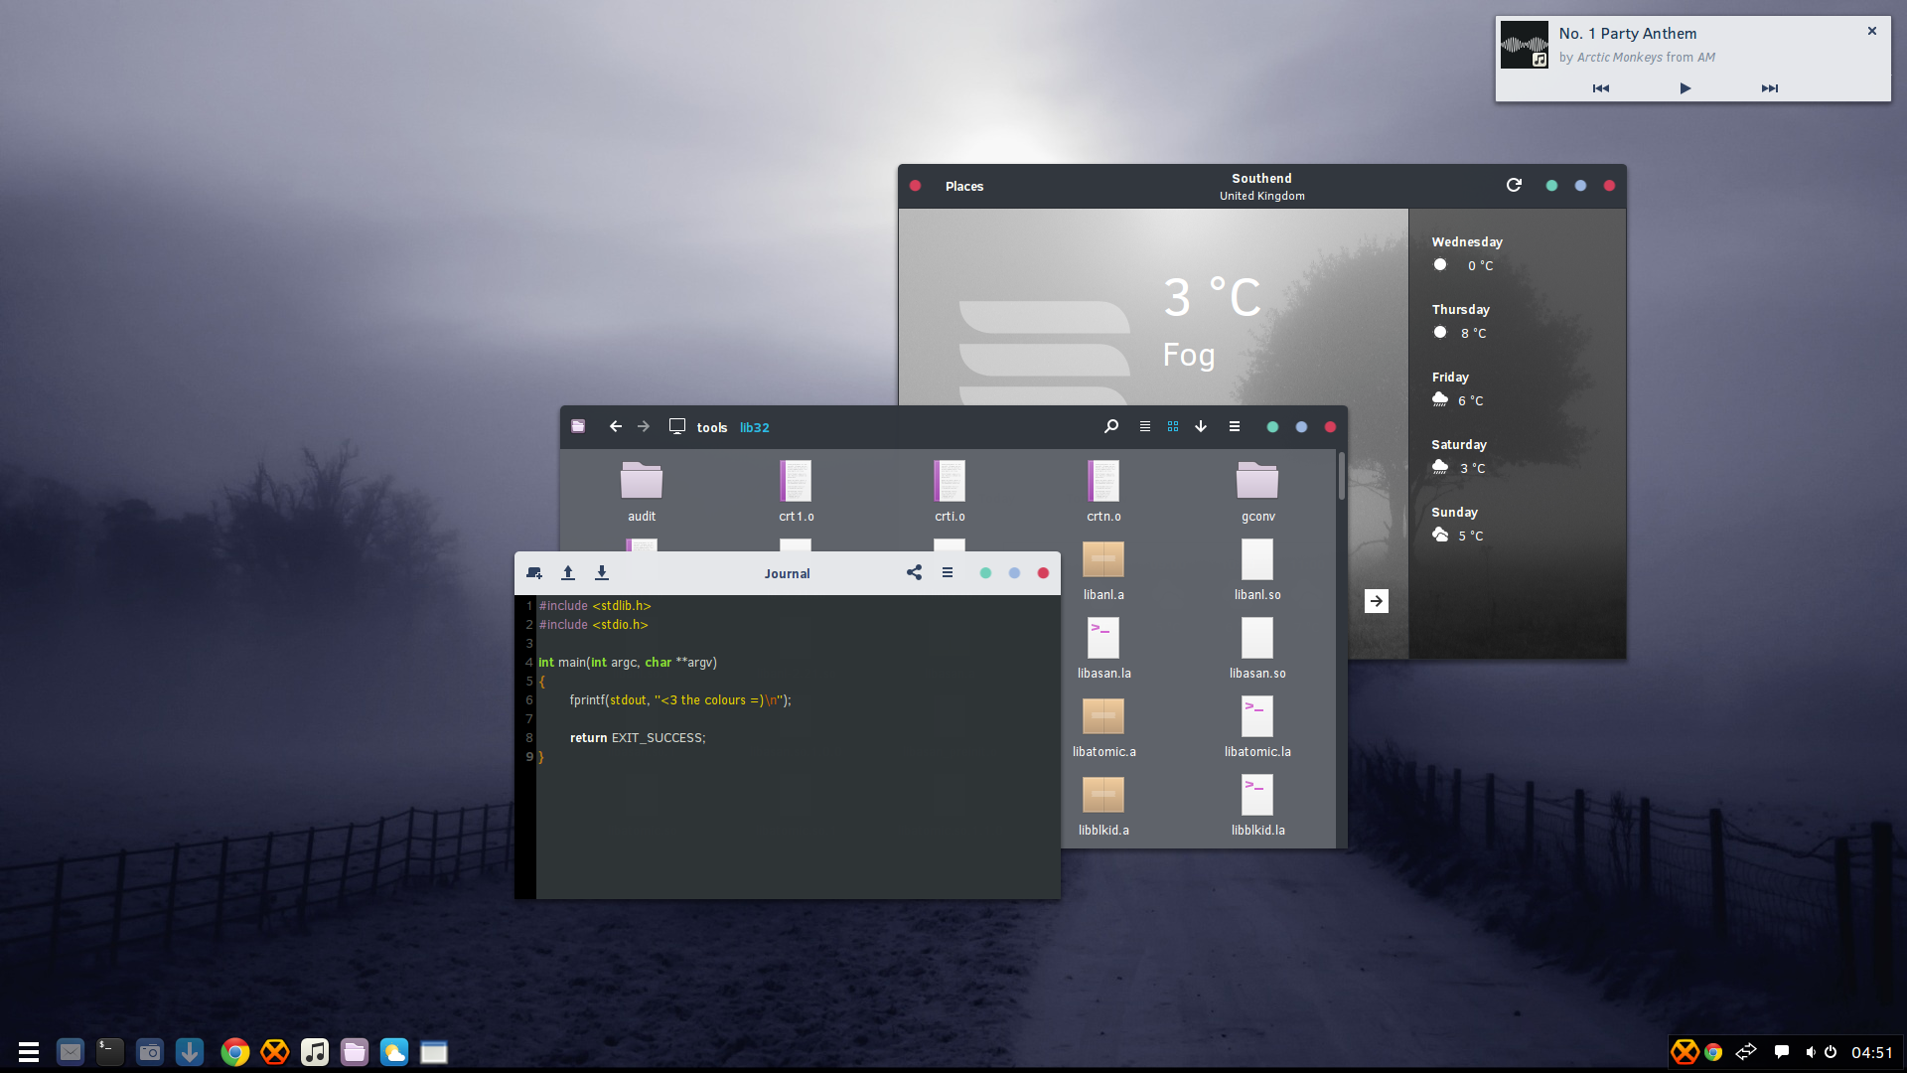1907x1073 pixels.
Task: Select the crtn.o file
Action: tap(1103, 492)
